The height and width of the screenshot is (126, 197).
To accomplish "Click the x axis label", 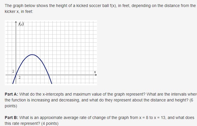I will point(95,72).
